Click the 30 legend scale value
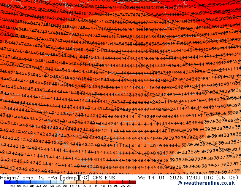This screenshot has height=187, width=241. 129,186
